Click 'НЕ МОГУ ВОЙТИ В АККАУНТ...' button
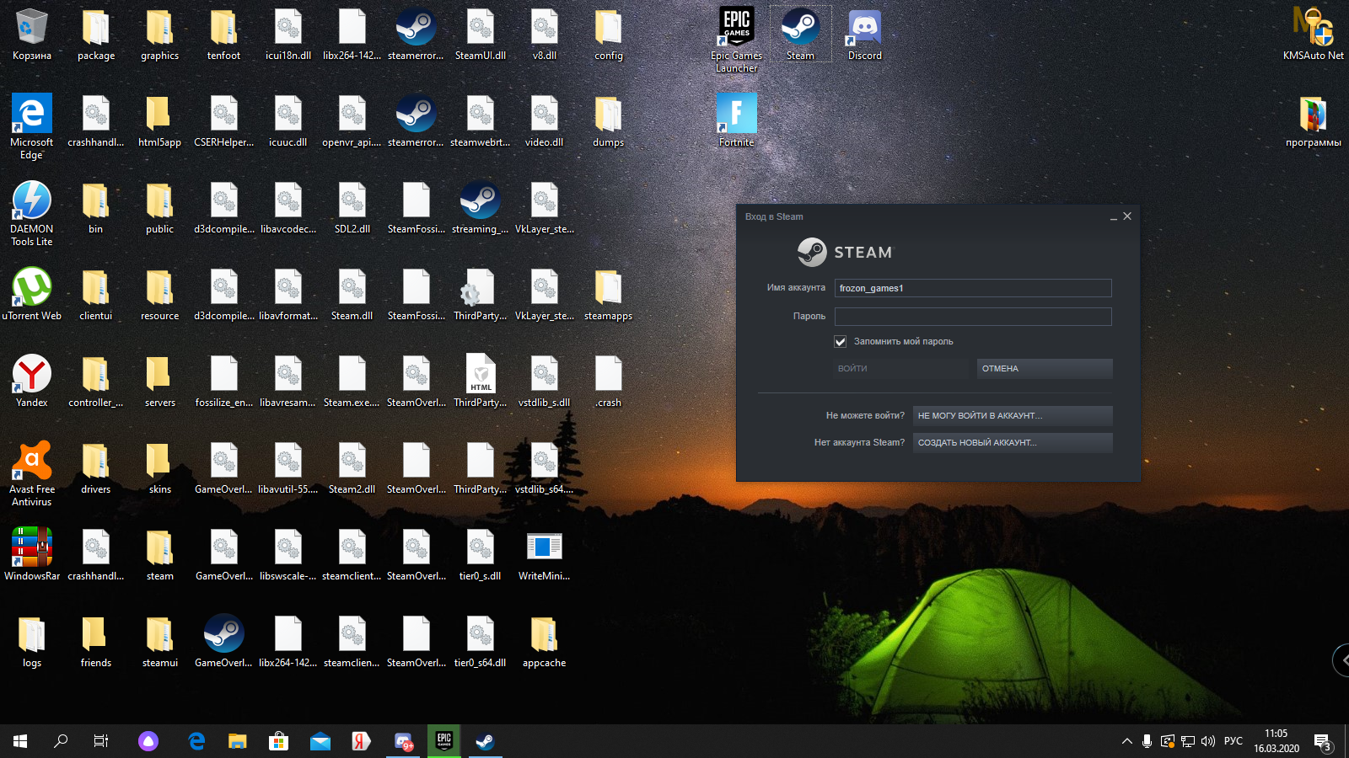 (x=1013, y=416)
